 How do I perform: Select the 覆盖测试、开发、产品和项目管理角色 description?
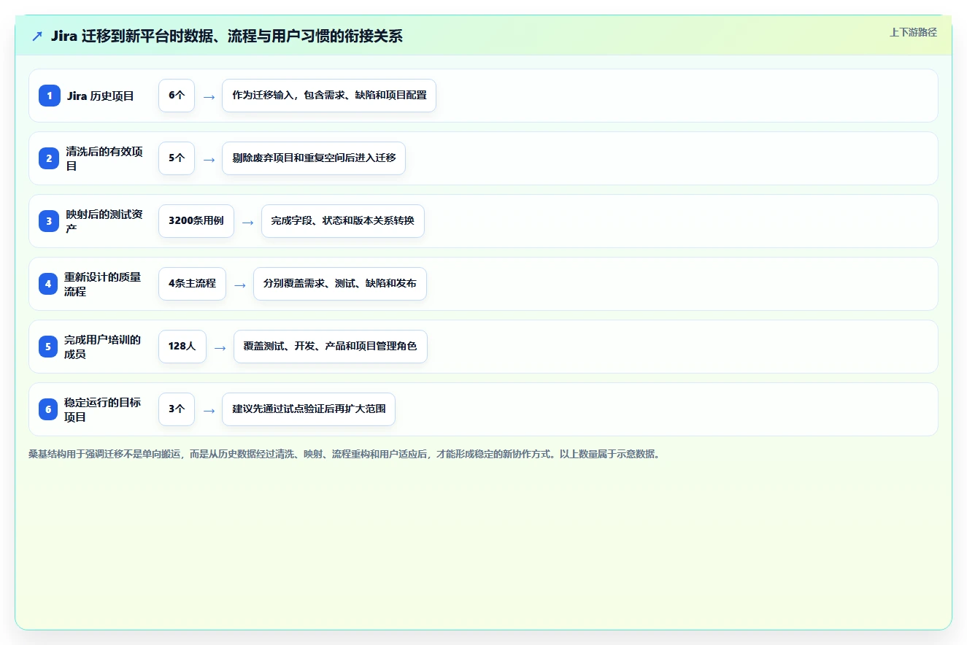pyautogui.click(x=331, y=347)
